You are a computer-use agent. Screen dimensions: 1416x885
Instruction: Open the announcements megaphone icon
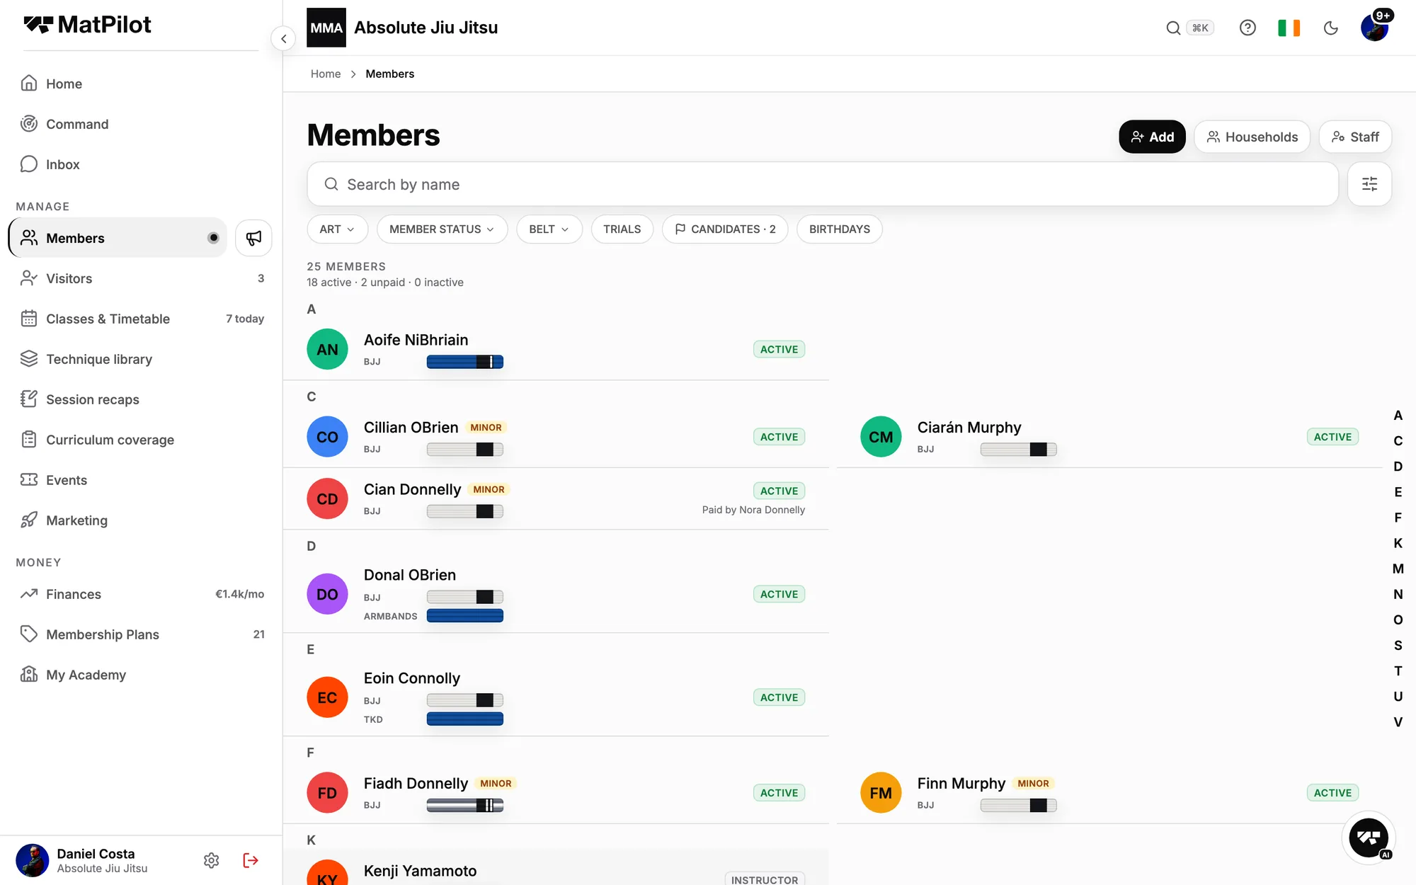(253, 238)
